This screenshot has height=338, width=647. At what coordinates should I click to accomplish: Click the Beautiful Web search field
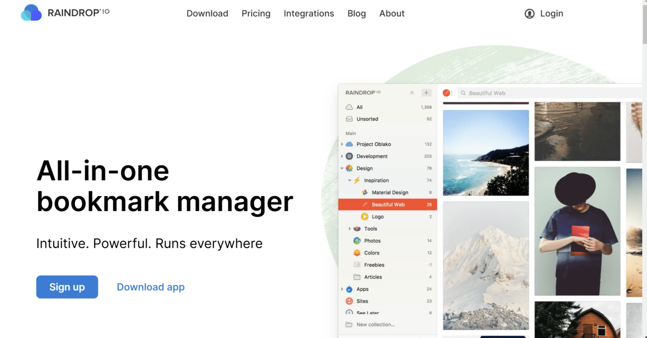[549, 93]
